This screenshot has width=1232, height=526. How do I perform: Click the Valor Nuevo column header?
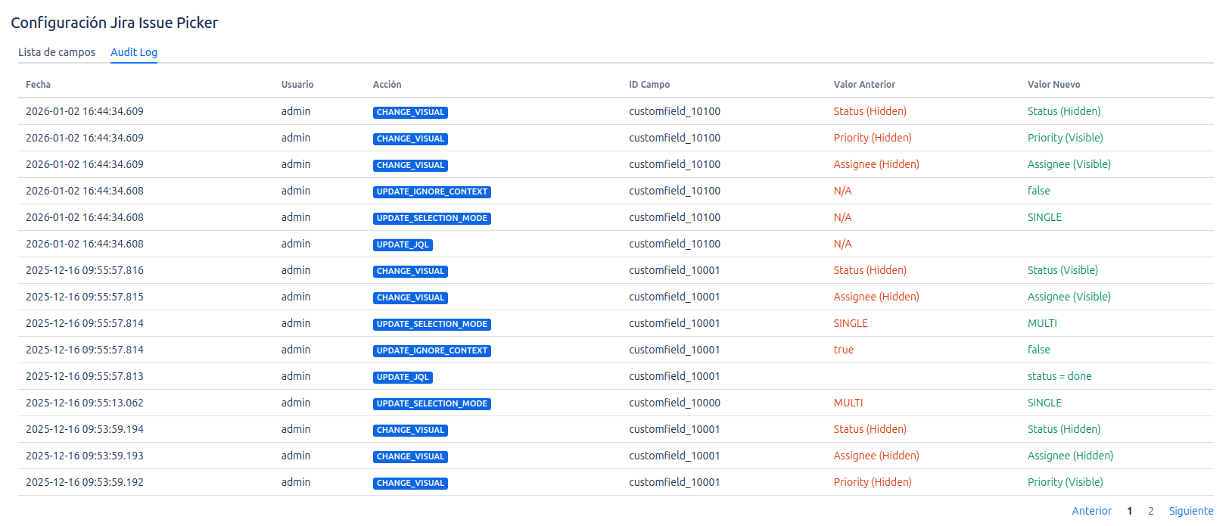click(1053, 85)
